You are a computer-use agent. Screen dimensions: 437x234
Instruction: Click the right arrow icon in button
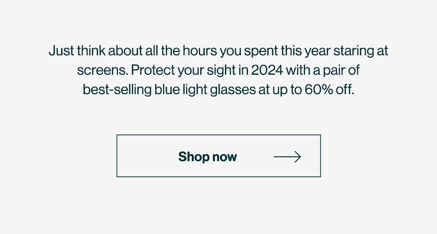pyautogui.click(x=287, y=157)
